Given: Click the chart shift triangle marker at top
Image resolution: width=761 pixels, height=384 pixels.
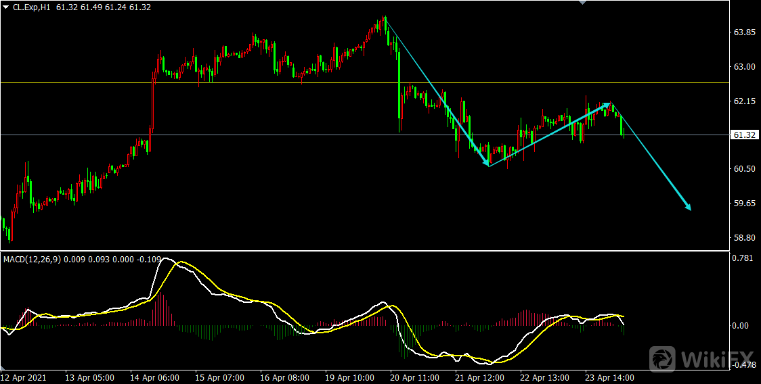Looking at the screenshot, I should click(x=583, y=3).
